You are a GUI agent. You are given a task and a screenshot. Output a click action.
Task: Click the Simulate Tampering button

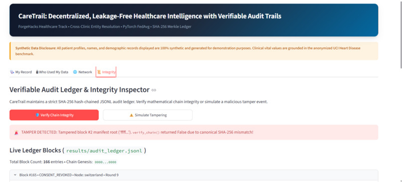pos(148,115)
